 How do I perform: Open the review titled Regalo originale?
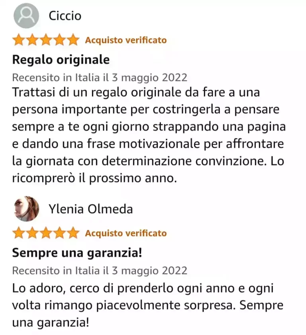(x=61, y=60)
